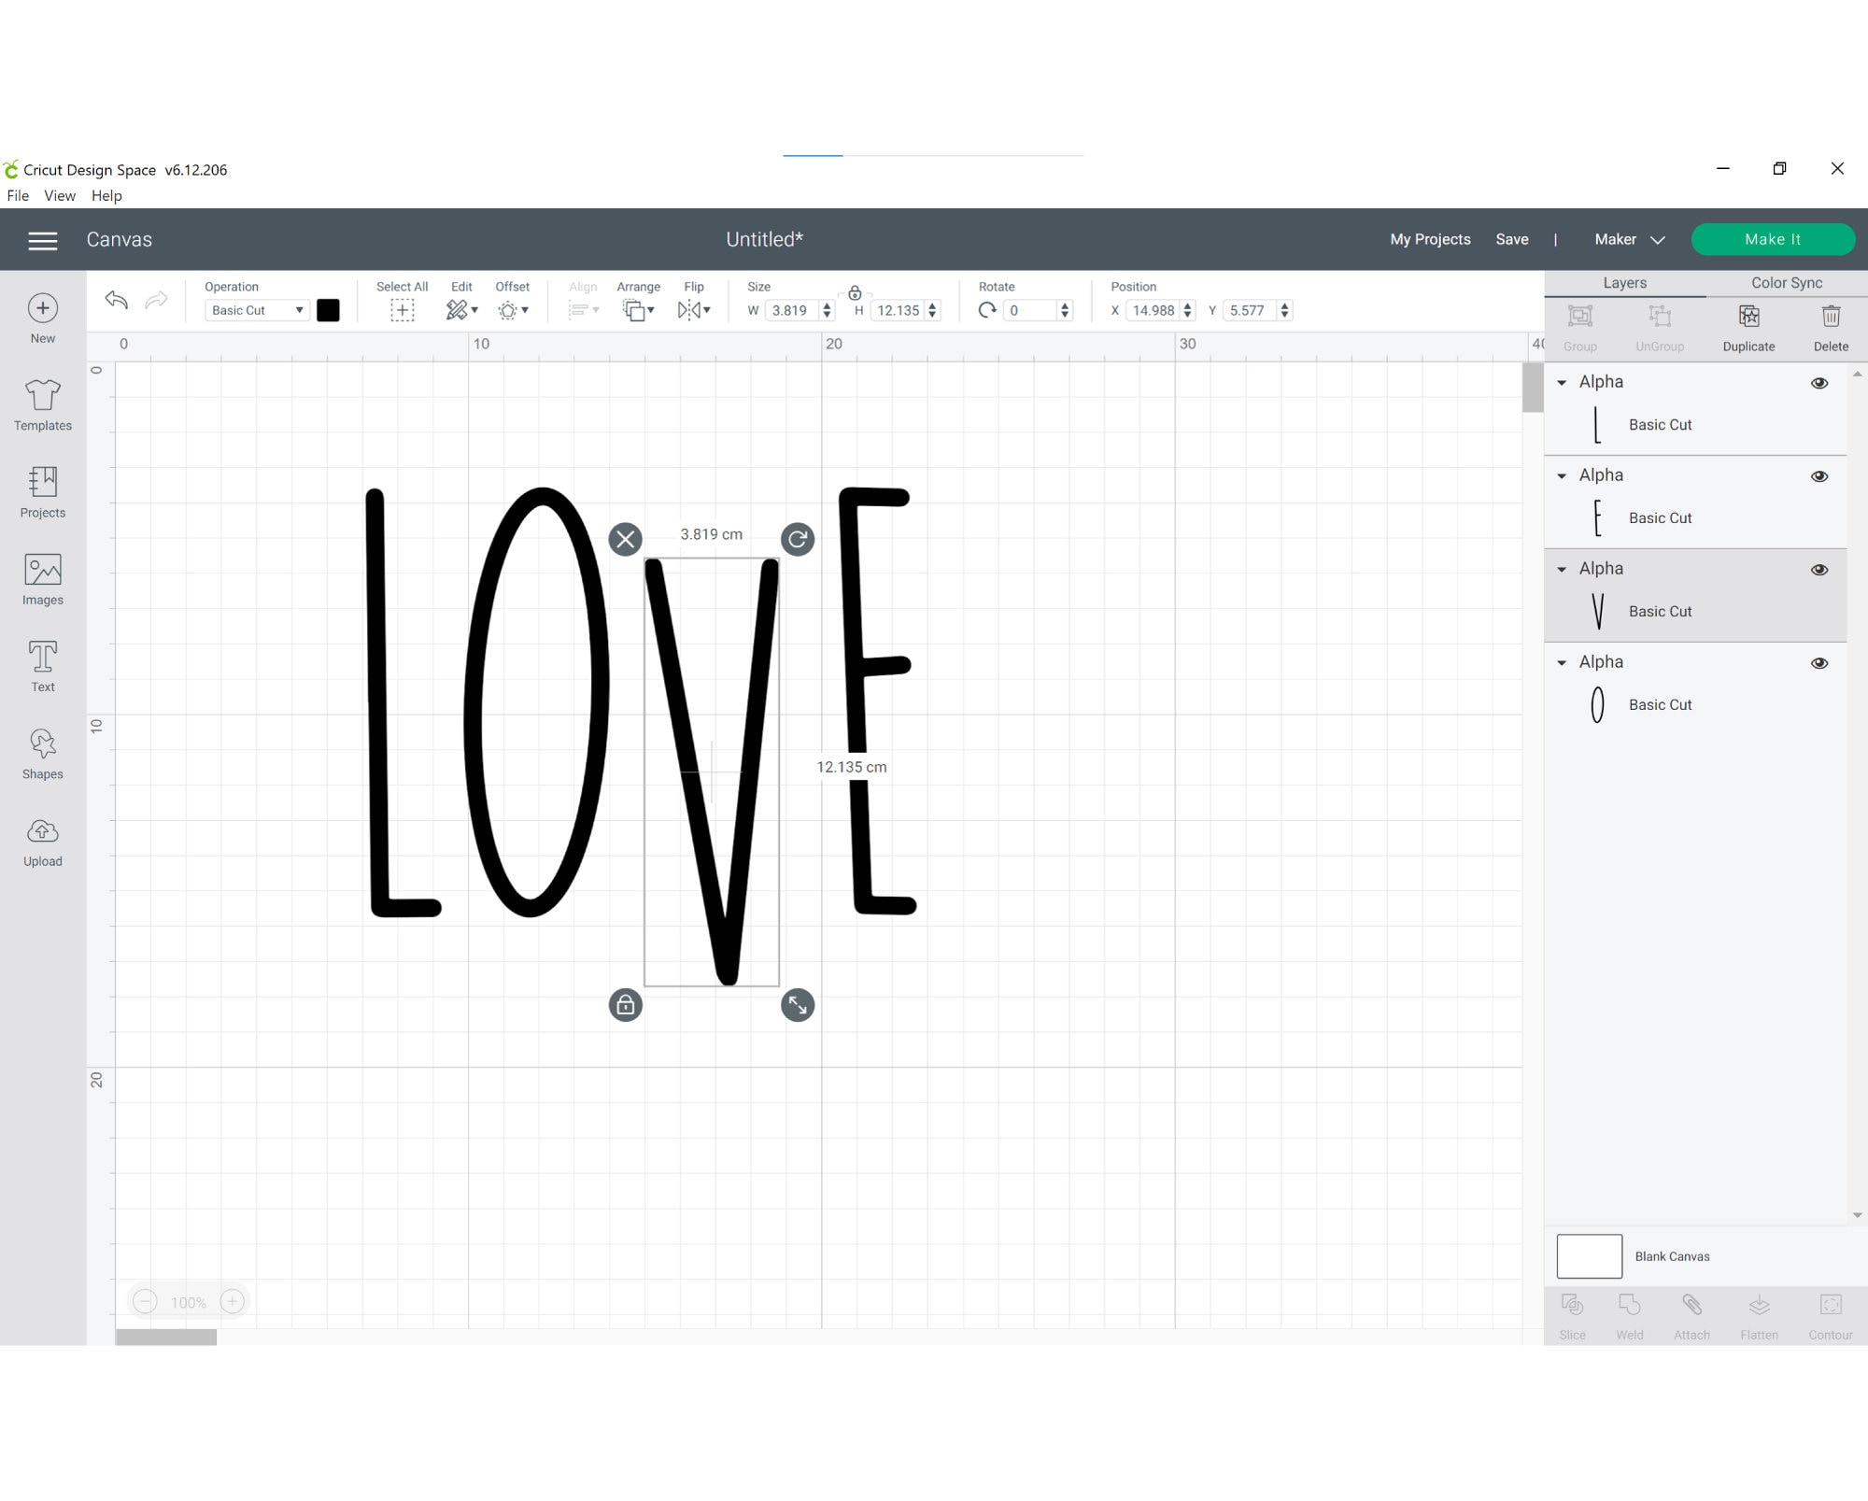Screen dimensions: 1868x1501
Task: Hide the V letter Alpha layer
Action: click(x=1819, y=570)
